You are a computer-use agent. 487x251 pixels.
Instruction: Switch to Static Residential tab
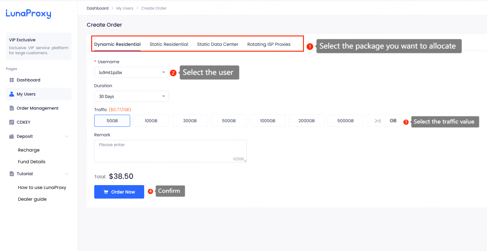tap(169, 44)
